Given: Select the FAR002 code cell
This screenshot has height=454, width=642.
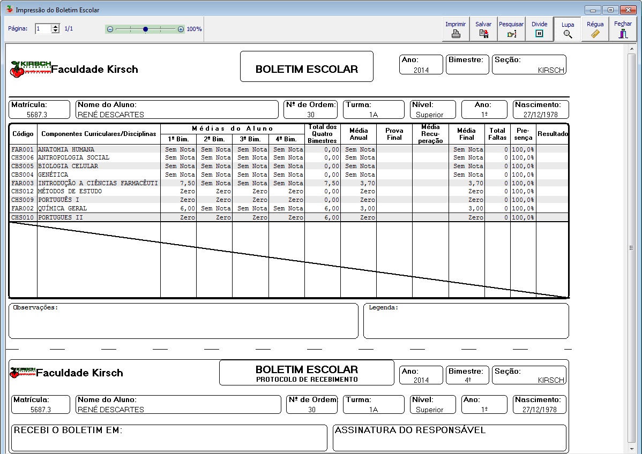Looking at the screenshot, I should coord(23,209).
